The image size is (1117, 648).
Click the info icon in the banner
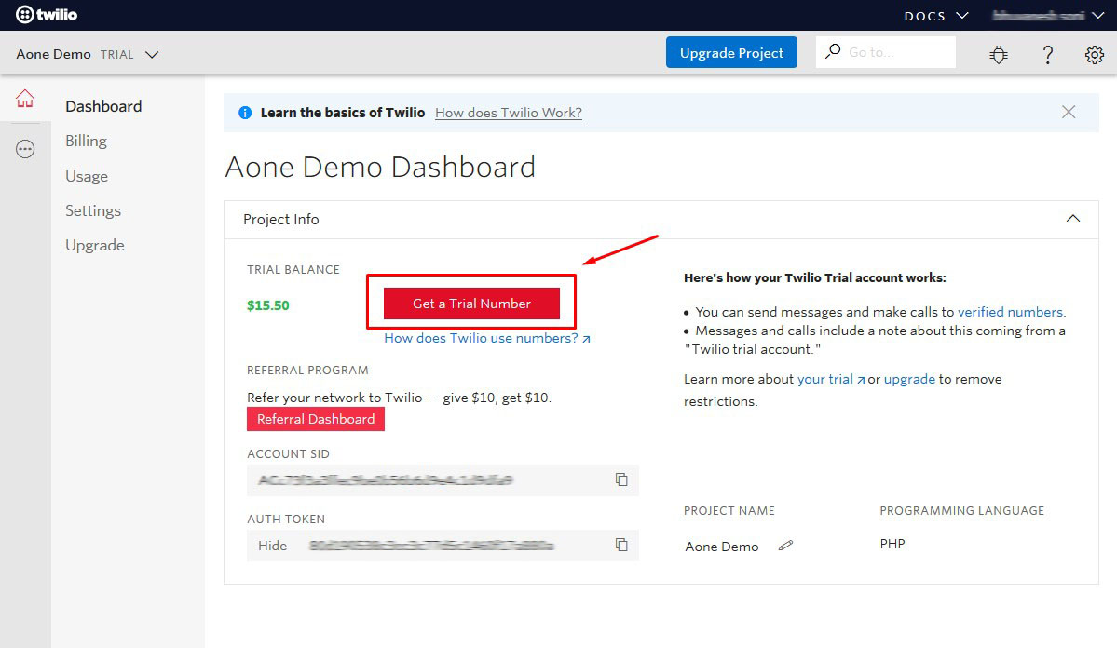[x=245, y=113]
